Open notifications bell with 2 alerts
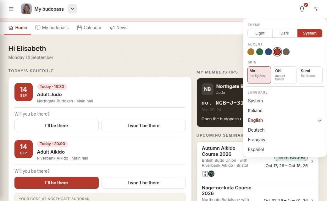 point(302,9)
